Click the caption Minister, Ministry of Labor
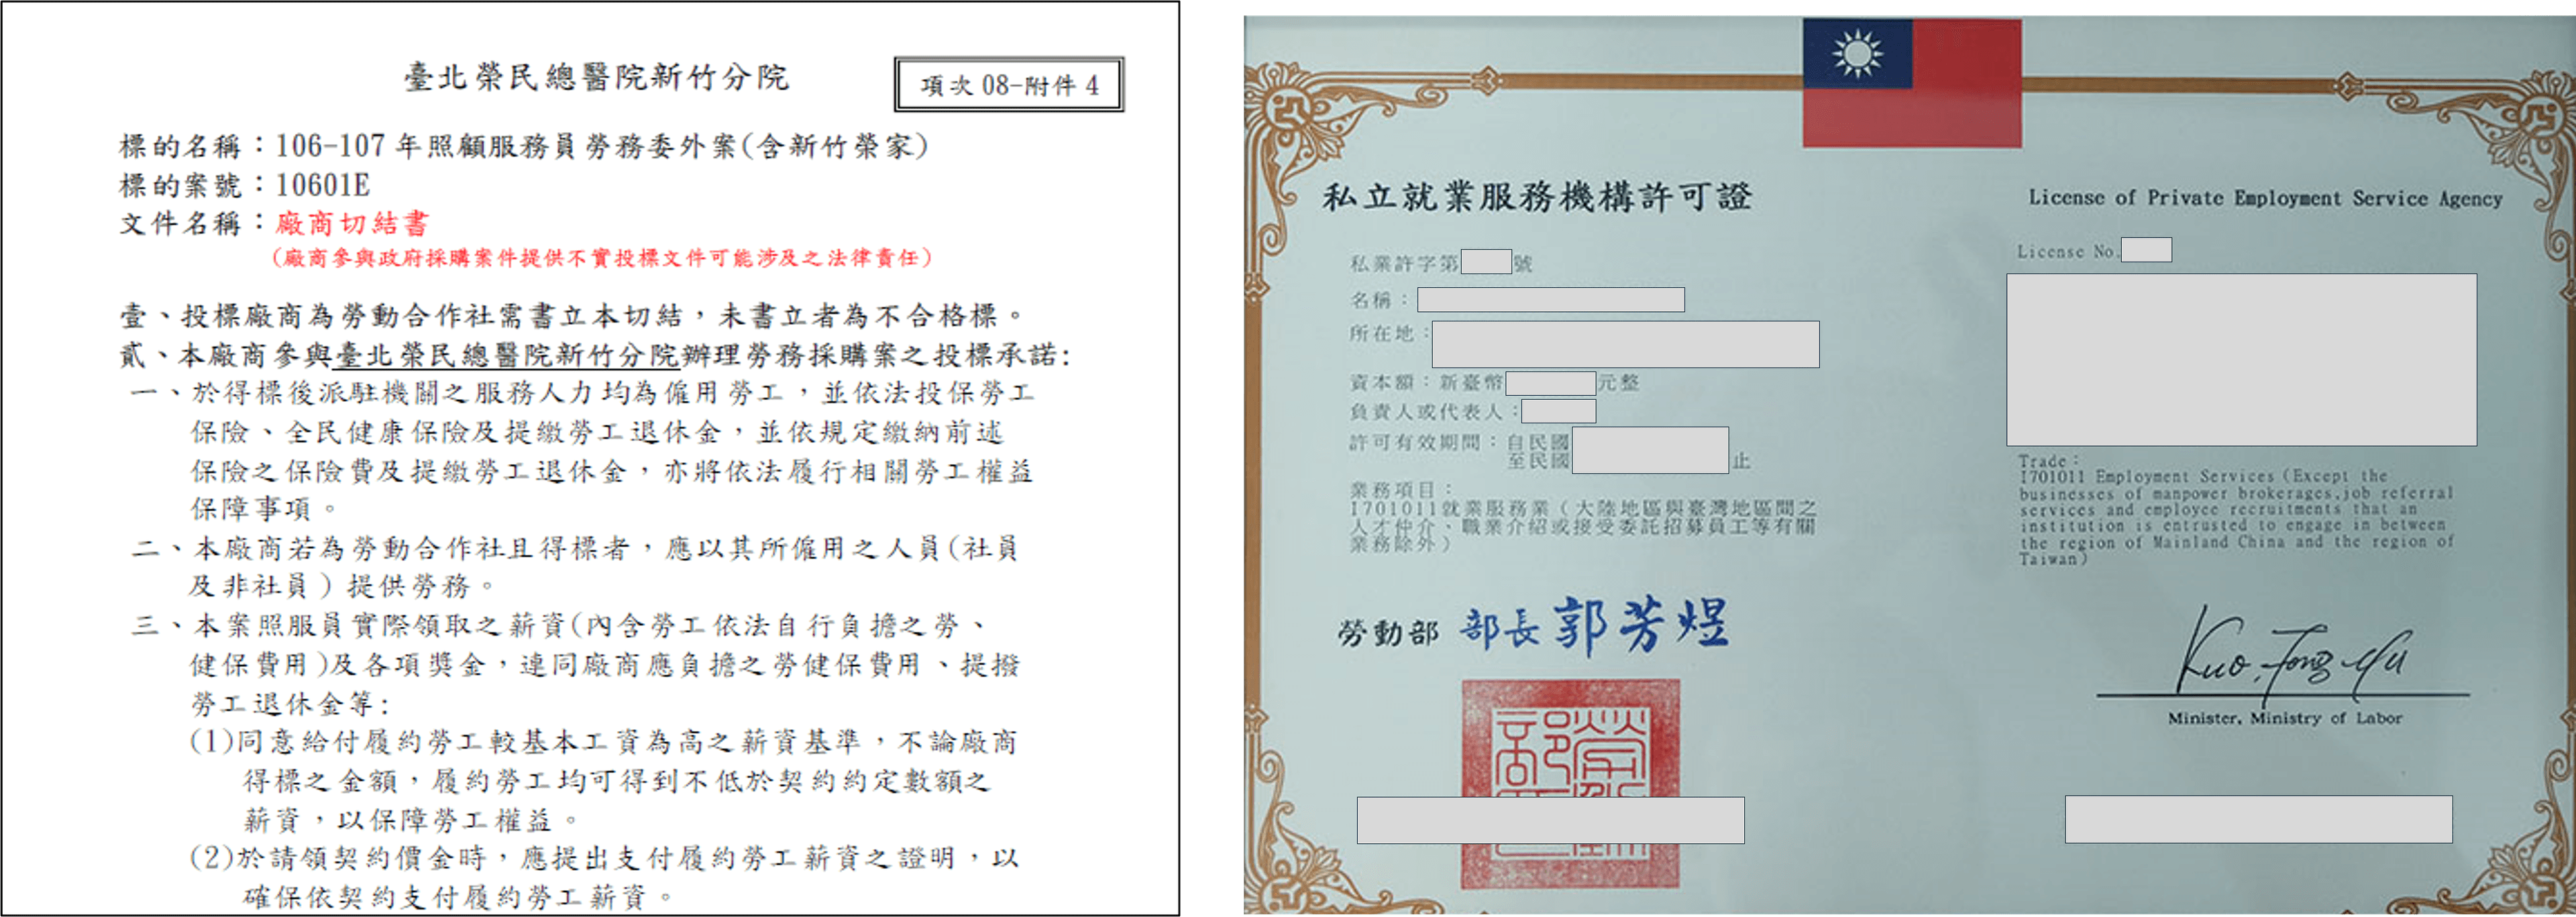The width and height of the screenshot is (2576, 917). [2284, 718]
